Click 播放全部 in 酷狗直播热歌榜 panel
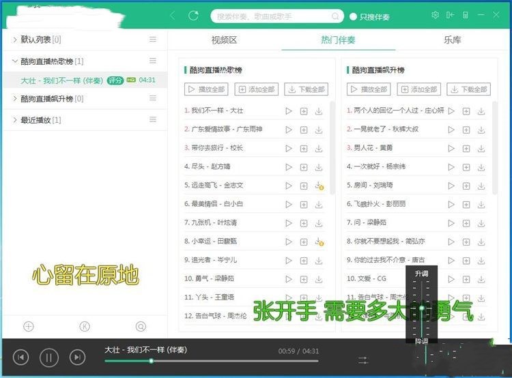The image size is (512, 378). (206, 89)
